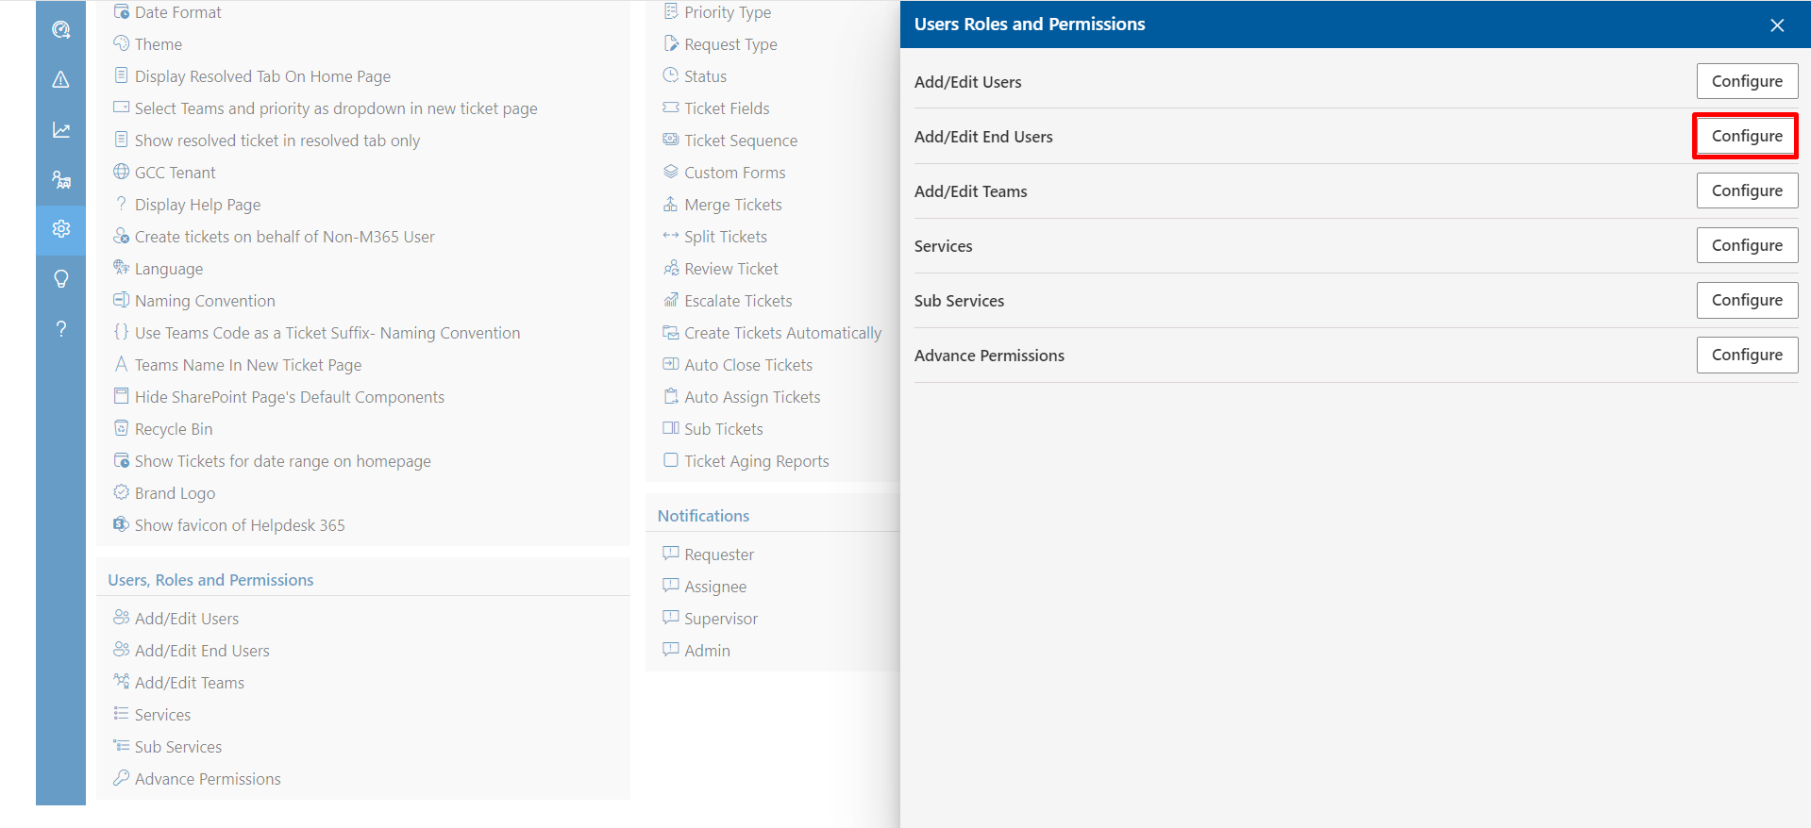
Task: Click the Status clock icon
Action: (671, 75)
